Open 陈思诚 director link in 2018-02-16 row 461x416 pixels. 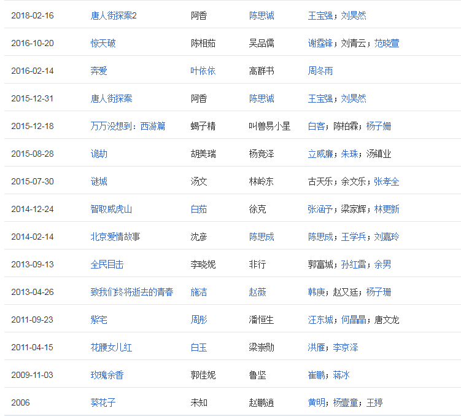tap(261, 15)
